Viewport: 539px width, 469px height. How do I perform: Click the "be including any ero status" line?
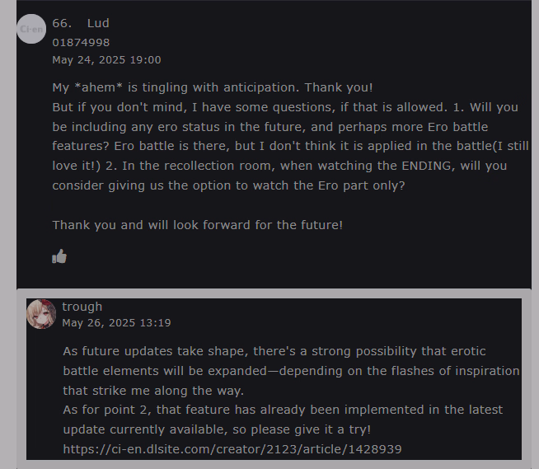pos(270,127)
